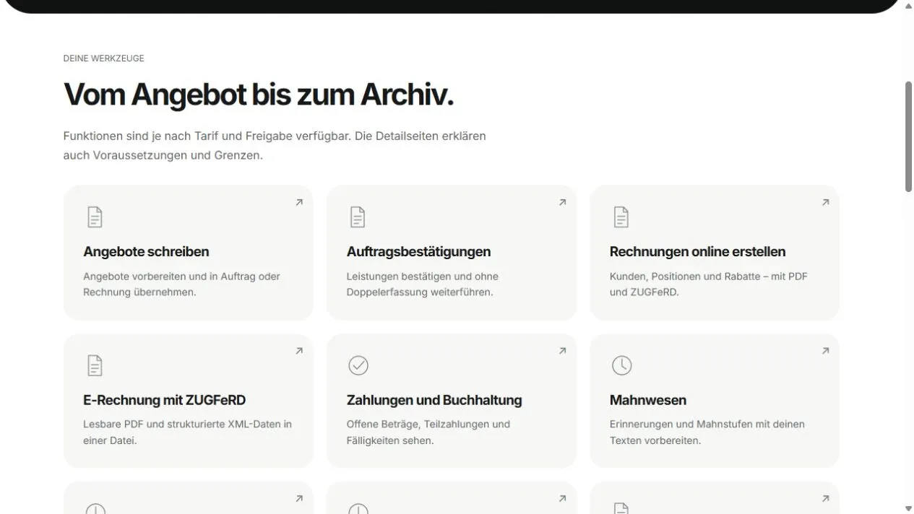
Task: Click text 'Erinnerungen und Mahnstufen mit deinen Texten vorbereiten.'
Action: (707, 432)
